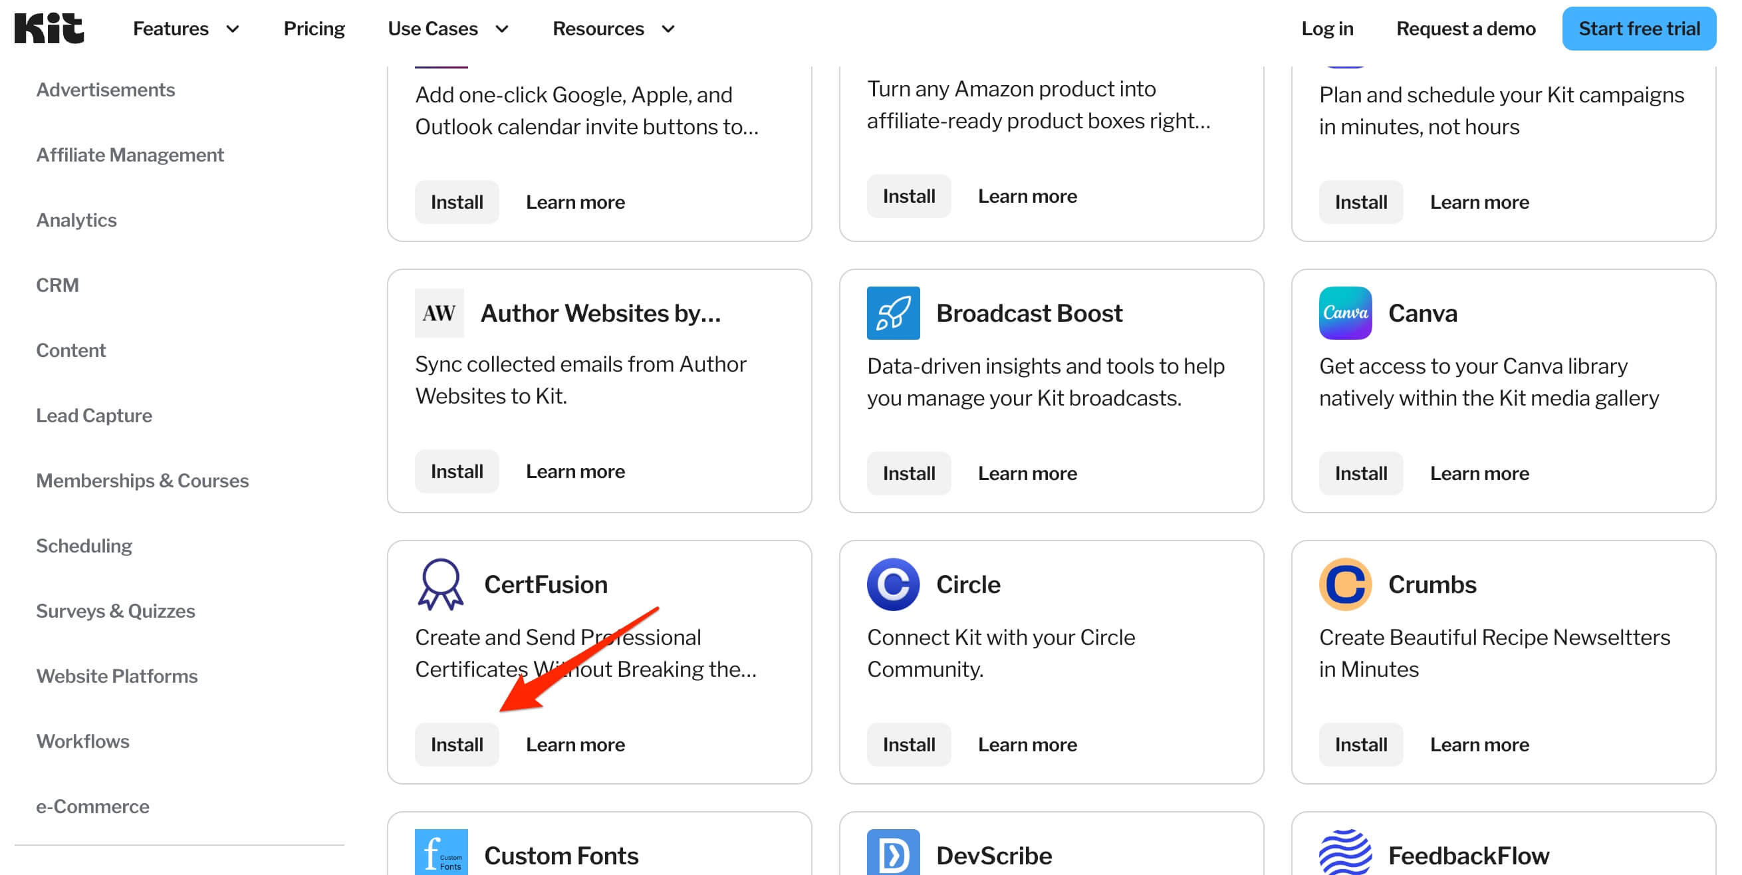This screenshot has width=1742, height=875.
Task: Click the Custom Fonts app icon
Action: pos(441,852)
